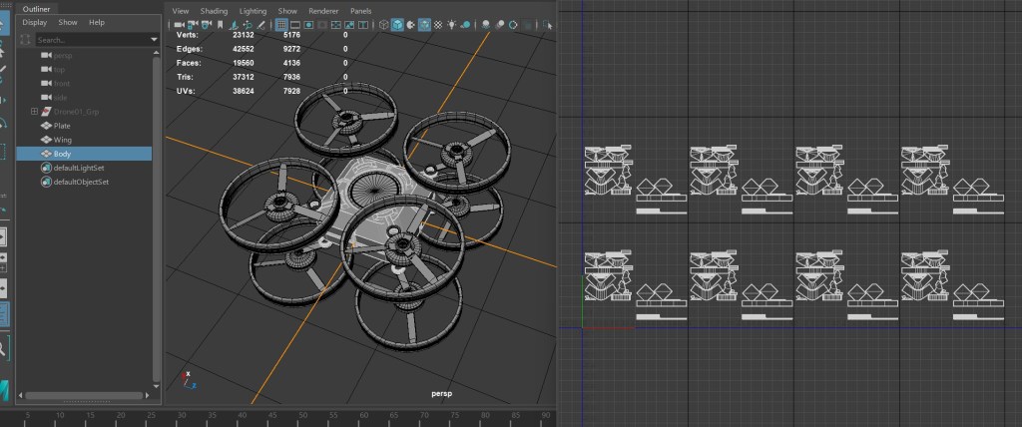
Task: Open the Outliner Display menu
Action: tap(34, 22)
